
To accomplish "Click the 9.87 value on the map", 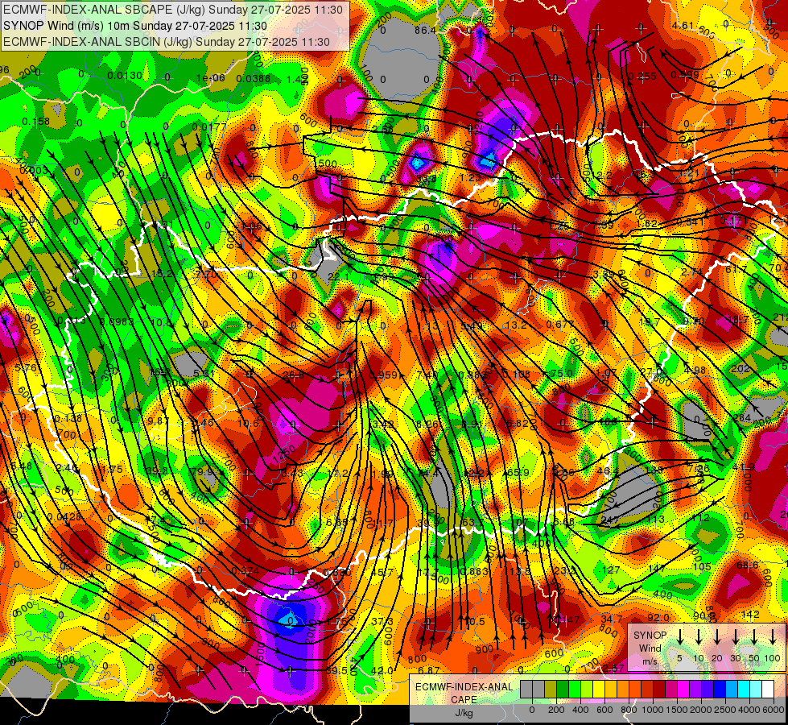I will pos(159,420).
